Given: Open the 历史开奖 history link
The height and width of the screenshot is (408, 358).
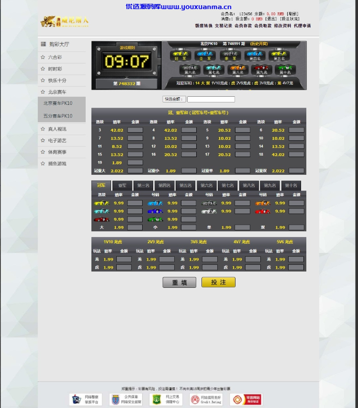Looking at the screenshot, I should (258, 44).
